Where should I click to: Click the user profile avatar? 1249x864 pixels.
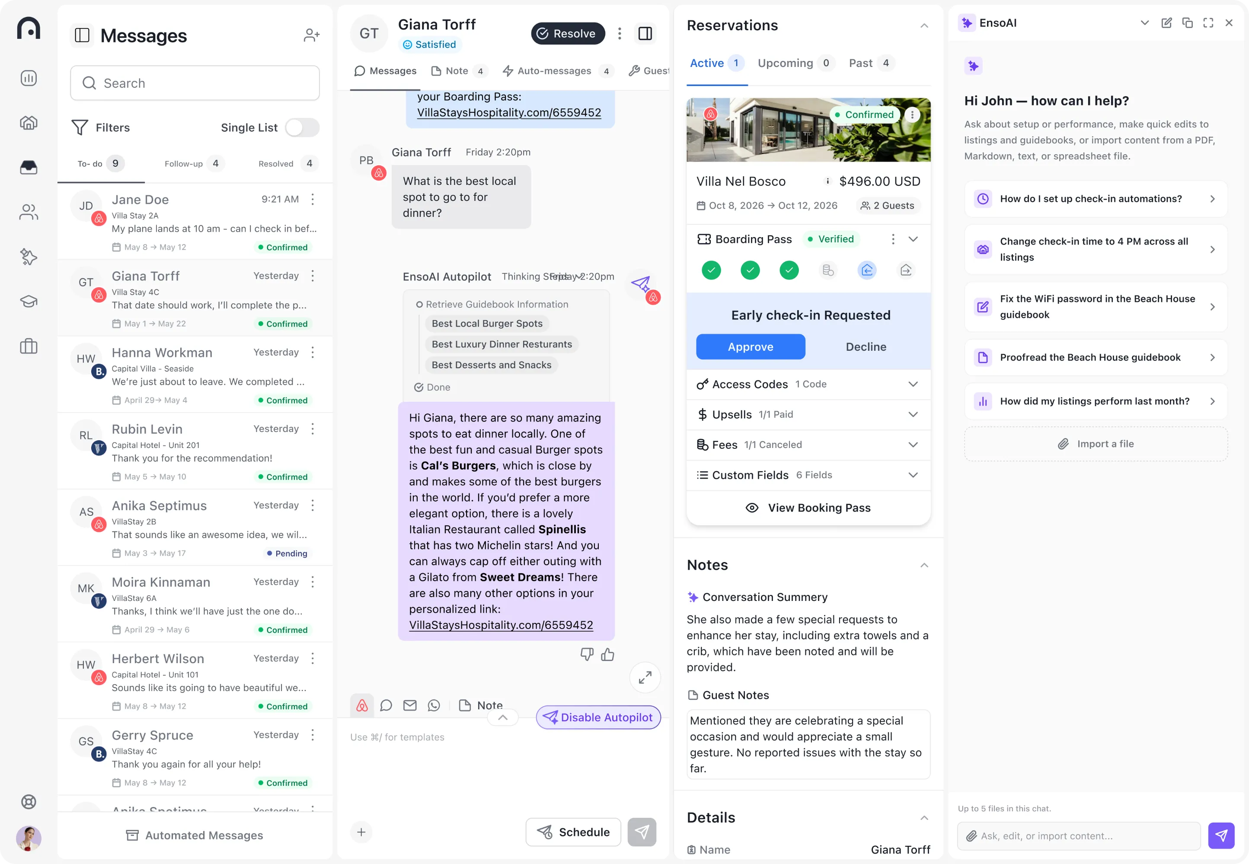[29, 838]
